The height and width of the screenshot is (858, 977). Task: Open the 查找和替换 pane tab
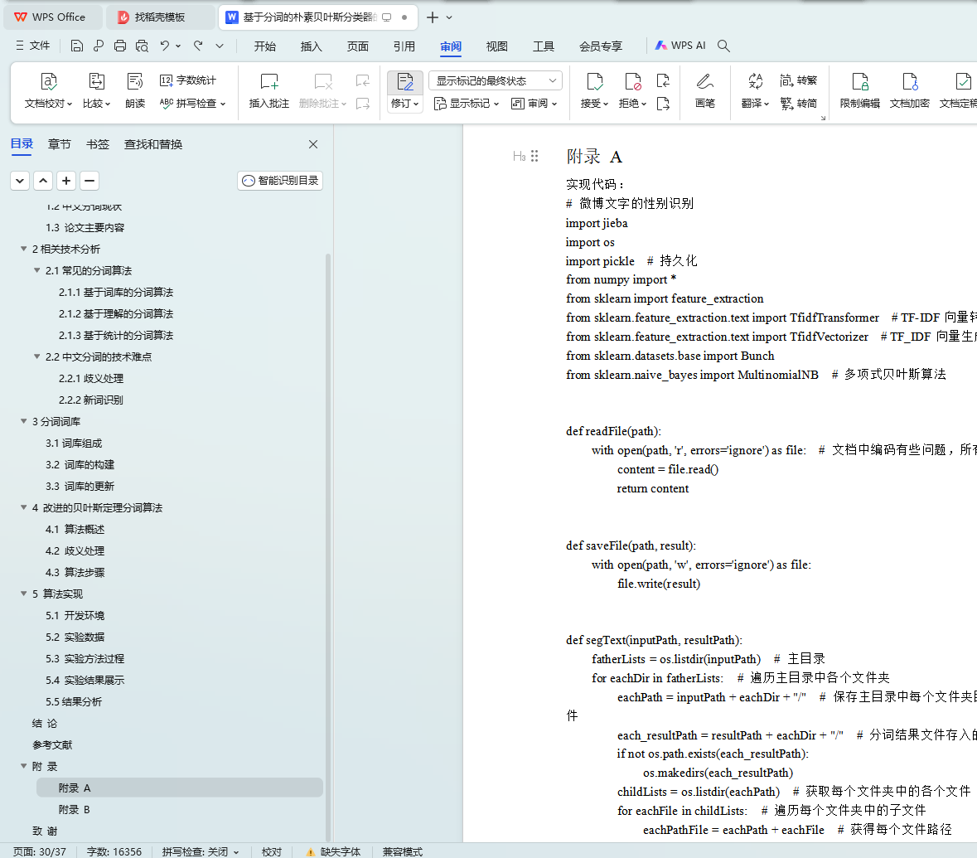pos(153,145)
